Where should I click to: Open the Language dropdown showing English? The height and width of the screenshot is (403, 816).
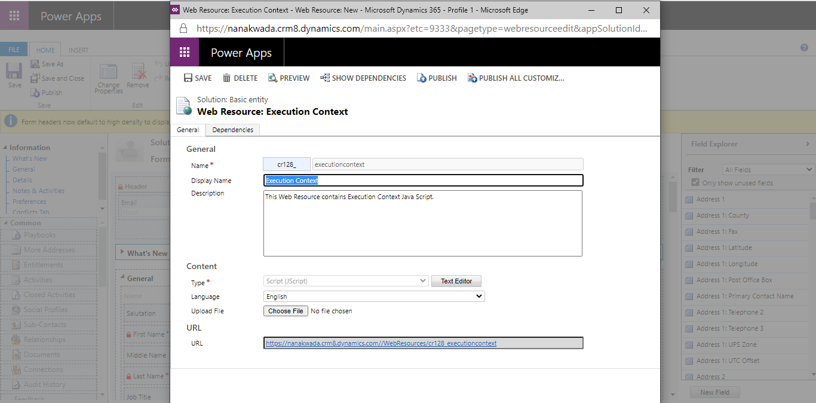pyautogui.click(x=374, y=296)
